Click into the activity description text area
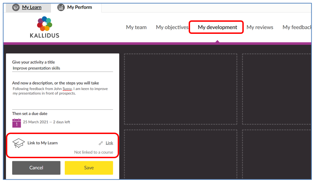Screen dimensions: 314x182 (62, 97)
